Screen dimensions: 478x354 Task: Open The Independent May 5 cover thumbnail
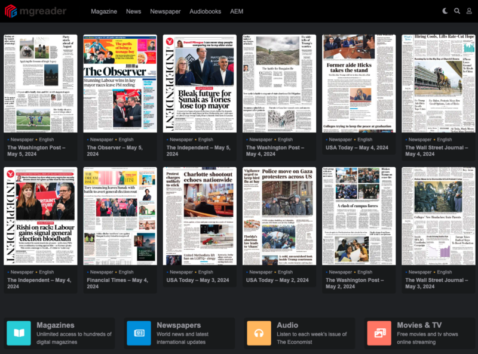[x=200, y=84]
